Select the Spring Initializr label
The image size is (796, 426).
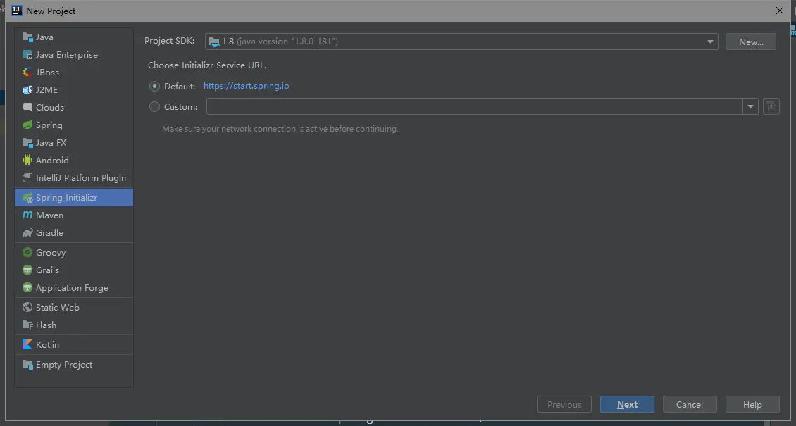[x=66, y=198]
